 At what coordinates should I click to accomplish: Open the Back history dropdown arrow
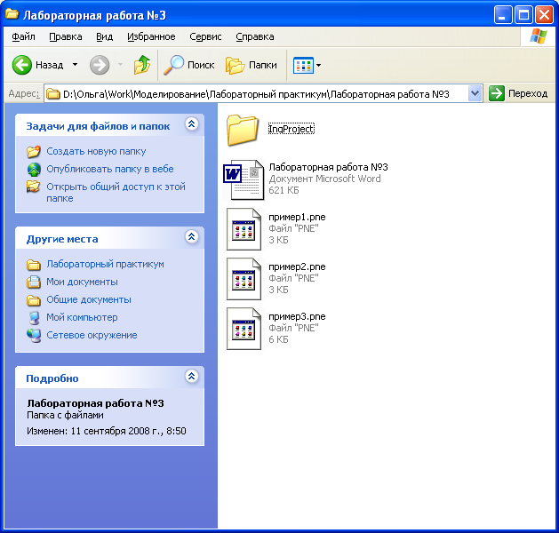click(x=75, y=65)
